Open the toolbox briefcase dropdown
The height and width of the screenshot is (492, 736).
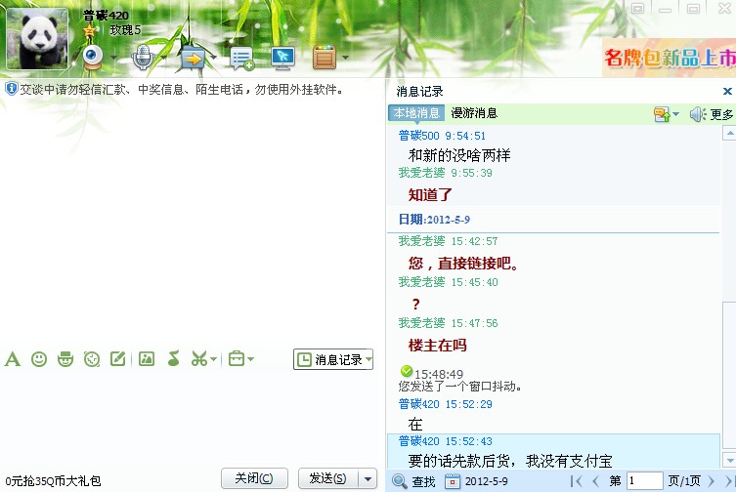tap(240, 359)
